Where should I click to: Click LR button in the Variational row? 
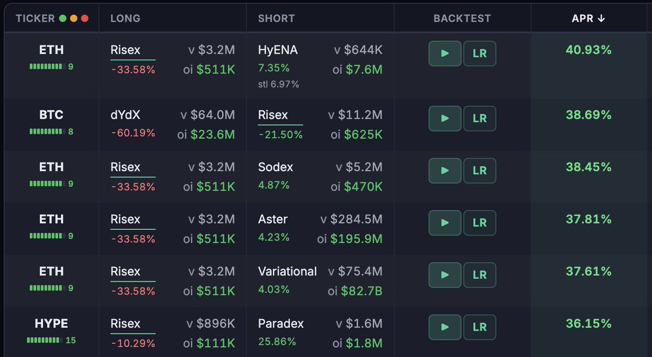[480, 275]
